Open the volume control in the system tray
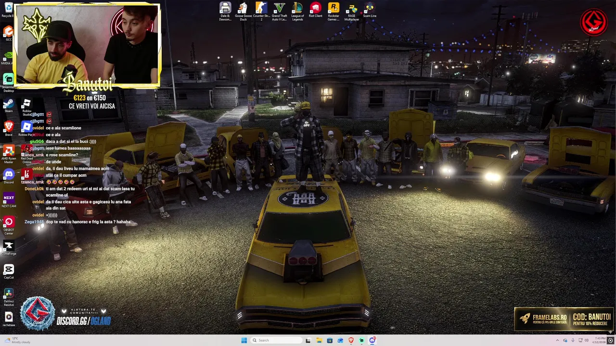This screenshot has width=616, height=346. pyautogui.click(x=587, y=340)
